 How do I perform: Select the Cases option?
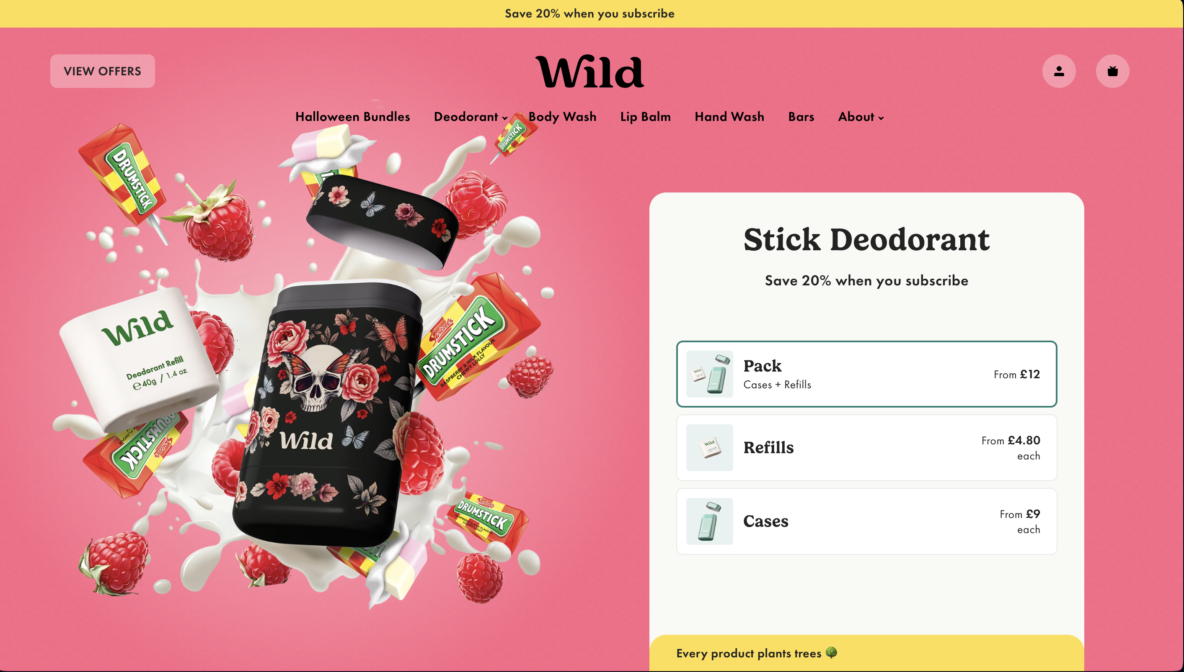[866, 521]
